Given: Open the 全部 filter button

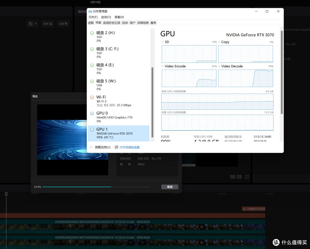Looking at the screenshot, I should (63, 24).
